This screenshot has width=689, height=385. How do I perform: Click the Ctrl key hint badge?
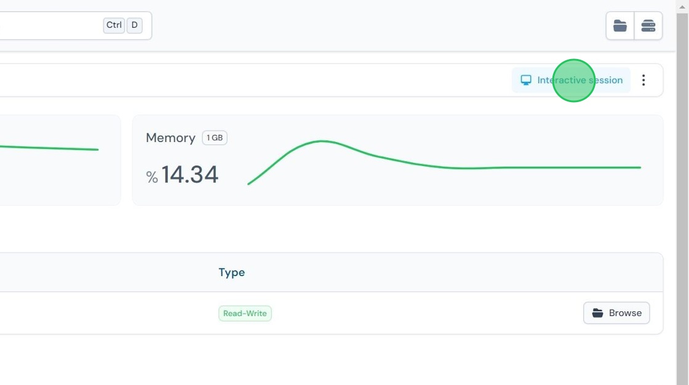(114, 25)
